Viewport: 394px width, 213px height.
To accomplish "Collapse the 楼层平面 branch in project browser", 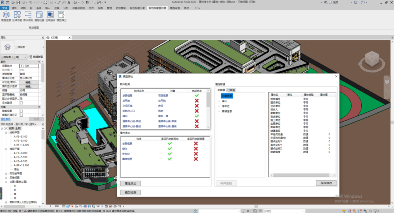I will tap(6, 149).
